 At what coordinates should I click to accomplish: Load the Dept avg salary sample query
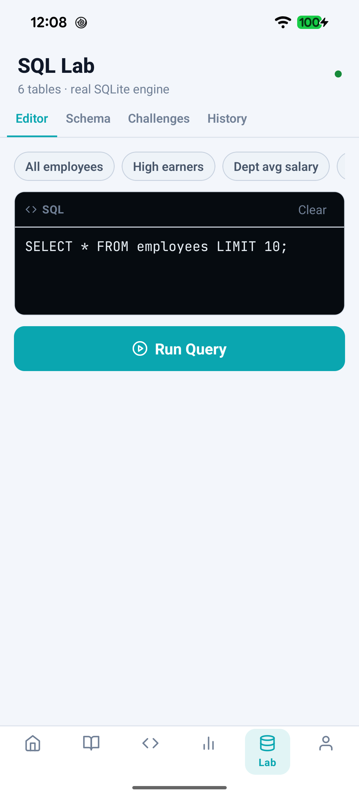tap(276, 166)
